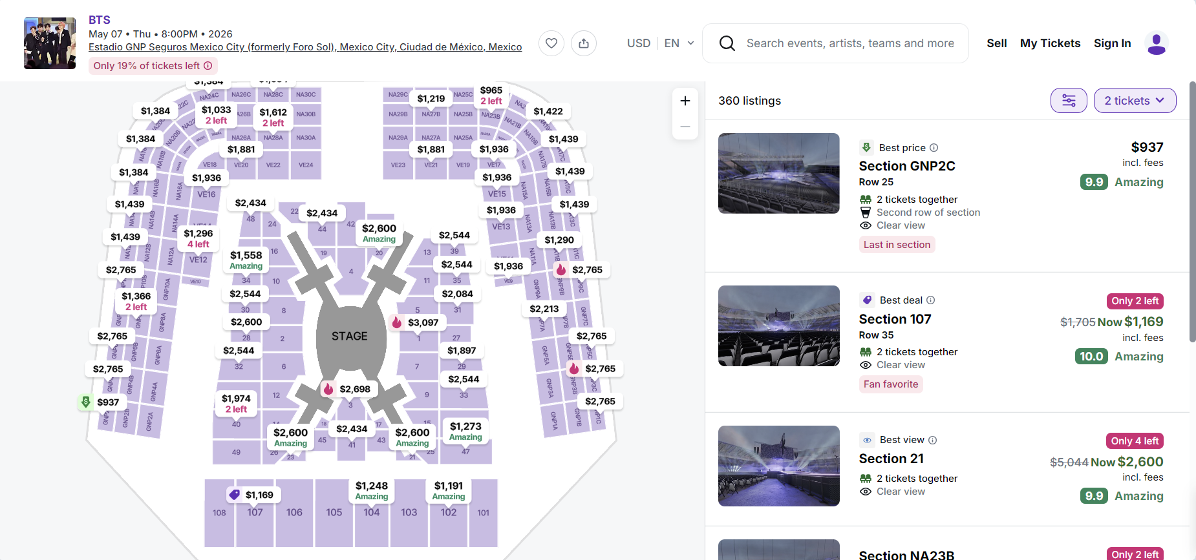1196x560 pixels.
Task: Select the $1,296 4 left marker
Action: 198,238
